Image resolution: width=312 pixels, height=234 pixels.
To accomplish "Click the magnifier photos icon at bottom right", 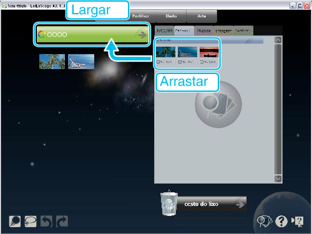I will tap(265, 222).
